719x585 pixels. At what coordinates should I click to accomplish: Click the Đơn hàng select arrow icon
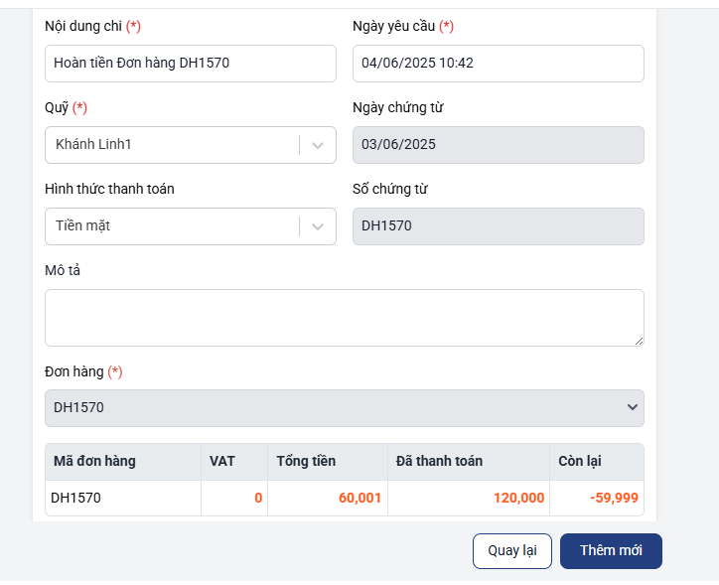[x=633, y=407]
